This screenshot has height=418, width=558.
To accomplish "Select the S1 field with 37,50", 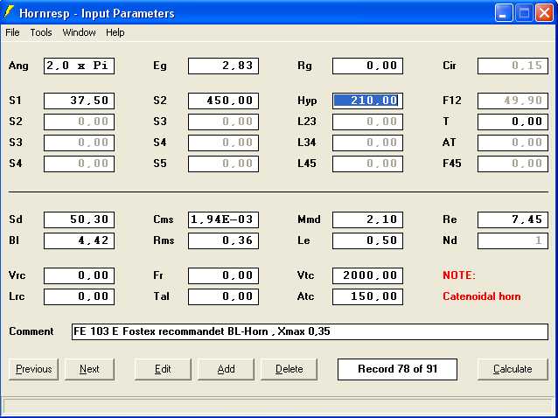I will click(x=79, y=101).
